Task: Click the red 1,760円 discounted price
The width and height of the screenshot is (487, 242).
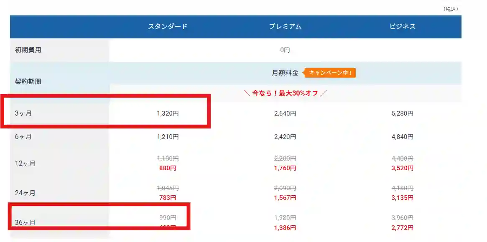Action: coord(285,168)
